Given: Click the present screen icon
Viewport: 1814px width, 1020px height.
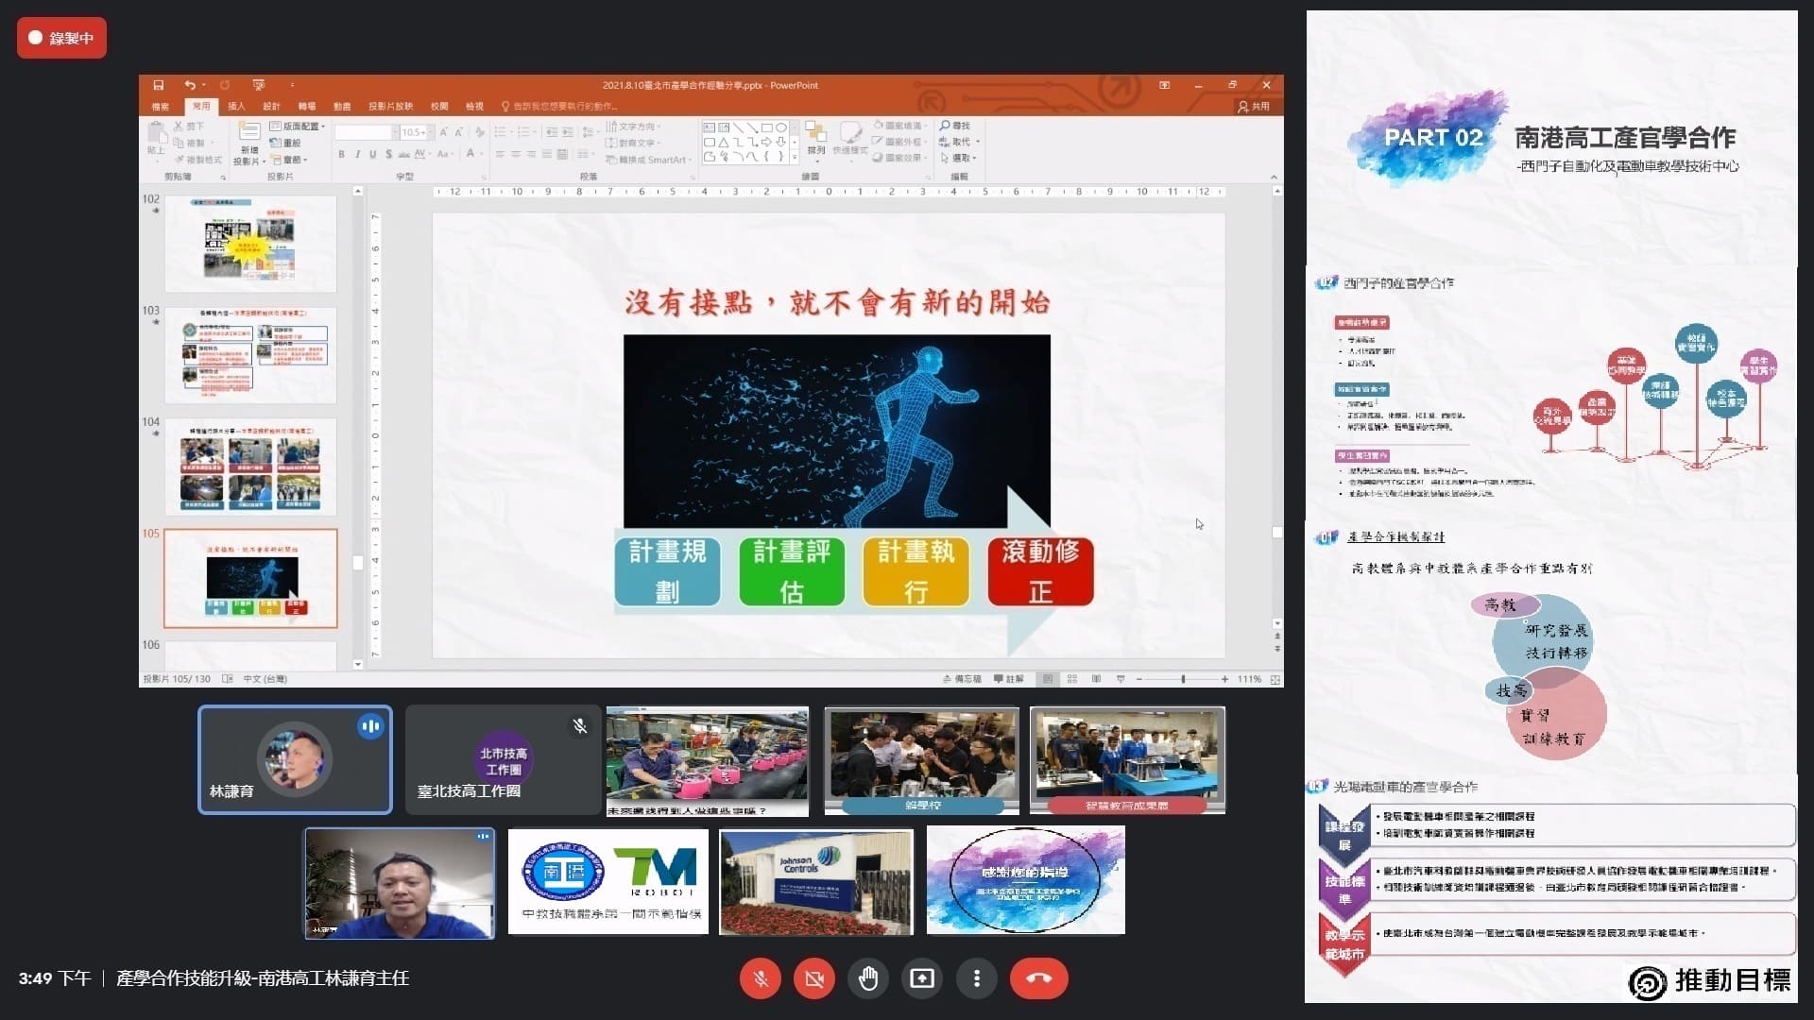Looking at the screenshot, I should [x=922, y=978].
